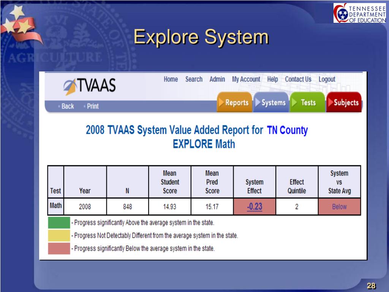Open the Search page link
The width and height of the screenshot is (389, 292).
click(194, 79)
